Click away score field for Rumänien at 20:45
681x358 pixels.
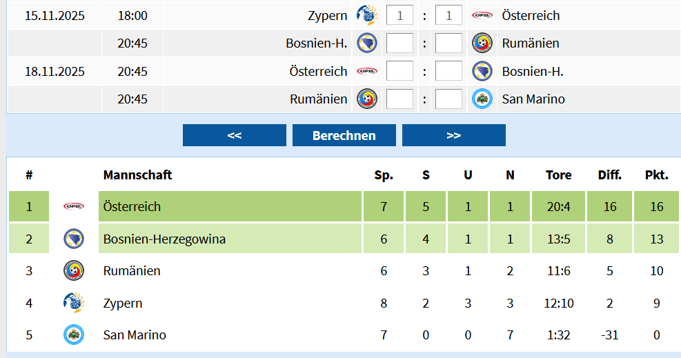click(x=449, y=43)
